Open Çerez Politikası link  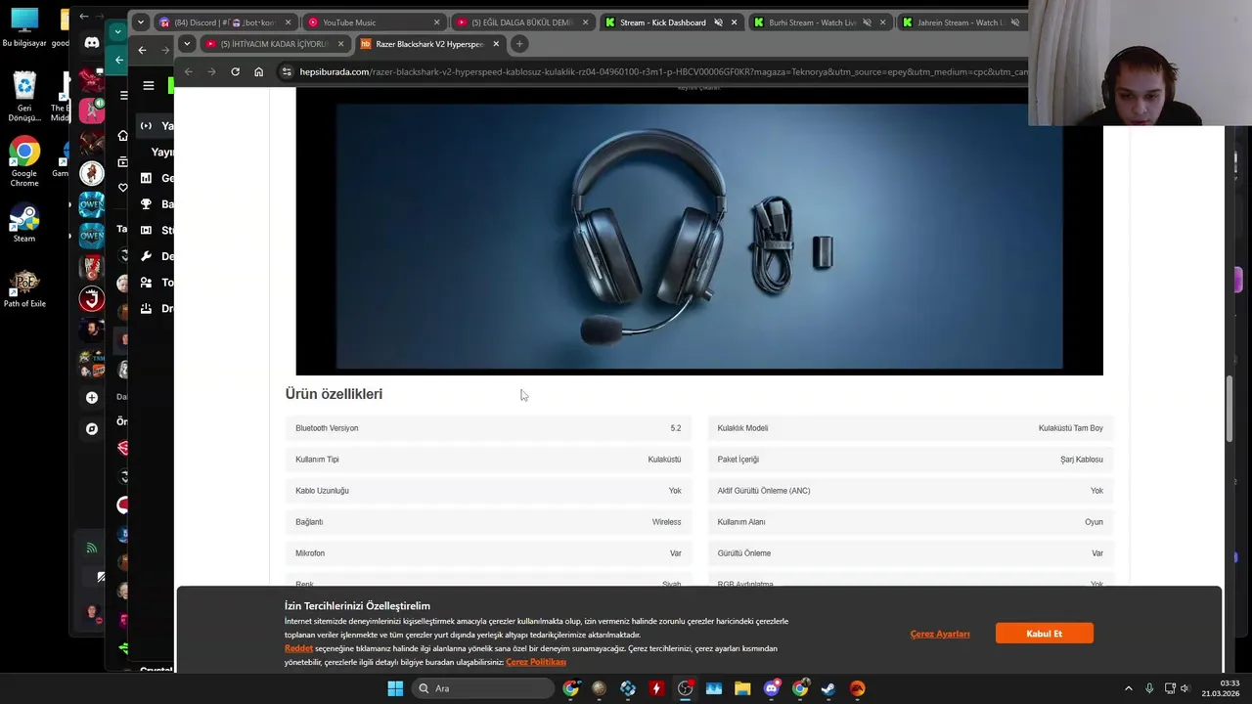tap(536, 662)
